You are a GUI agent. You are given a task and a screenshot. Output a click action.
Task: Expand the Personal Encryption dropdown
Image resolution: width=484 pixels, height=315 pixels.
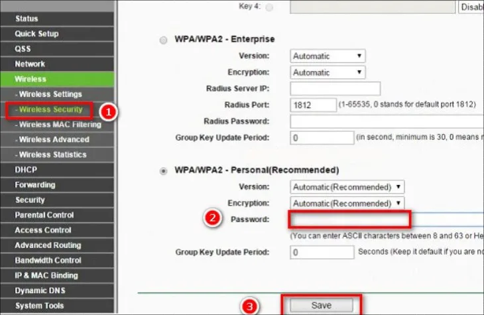pos(347,203)
